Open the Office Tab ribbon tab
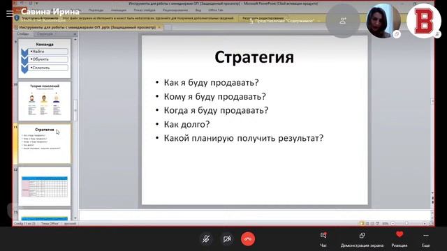Screen dimensions: 447x251 pos(216,10)
